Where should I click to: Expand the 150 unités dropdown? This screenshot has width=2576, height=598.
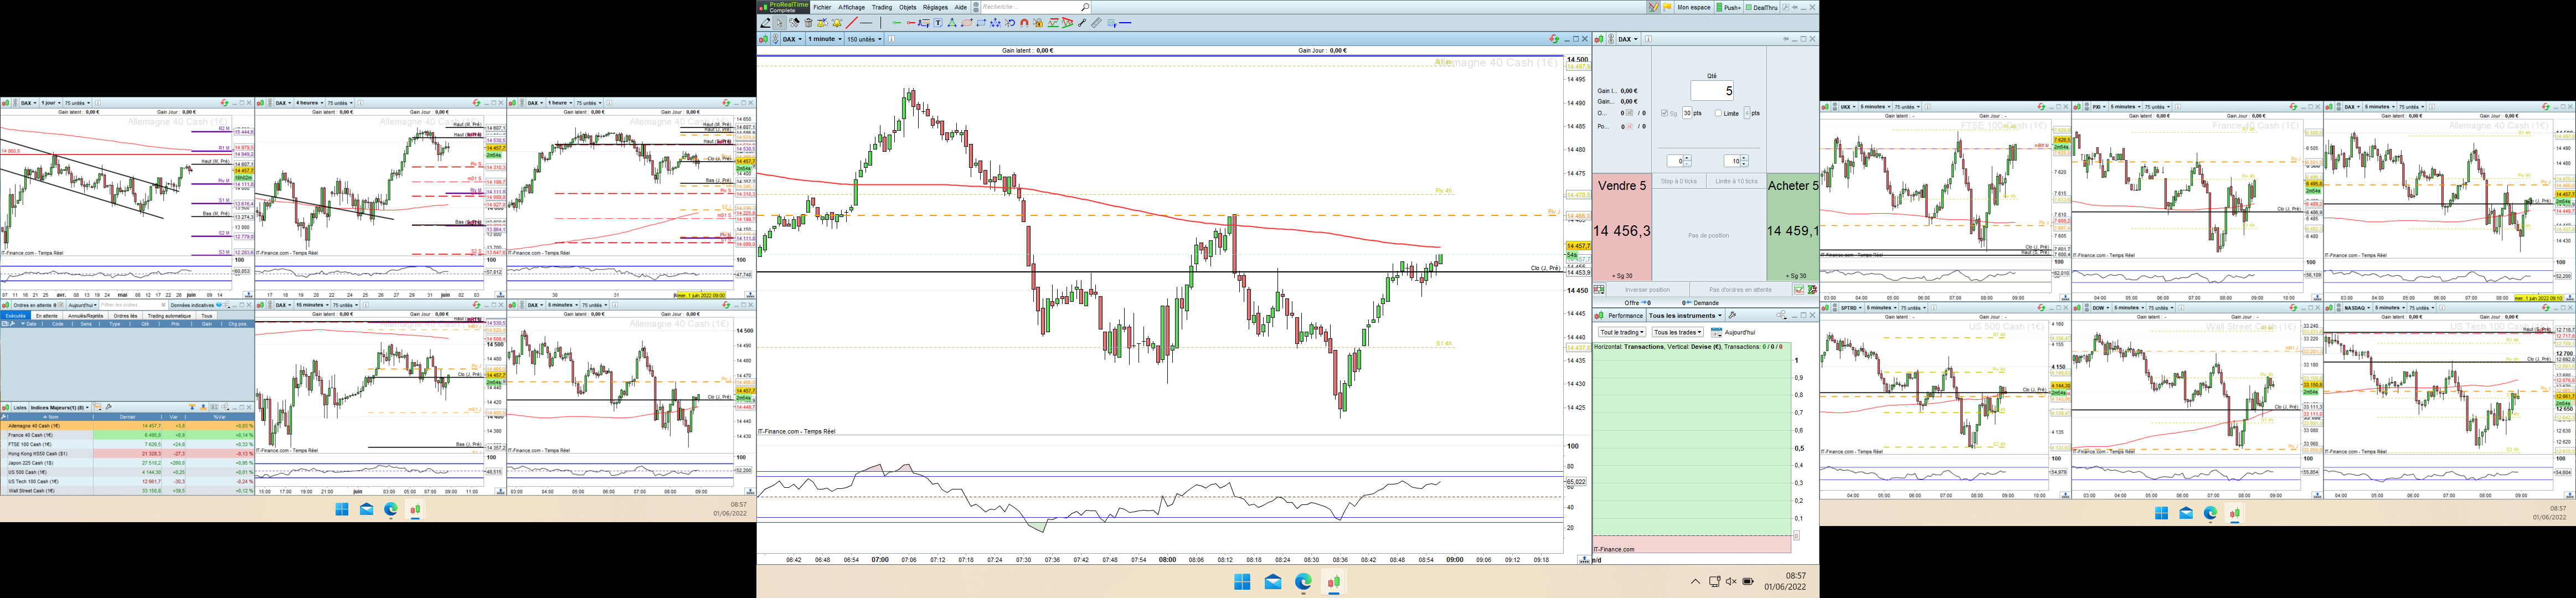(x=864, y=39)
